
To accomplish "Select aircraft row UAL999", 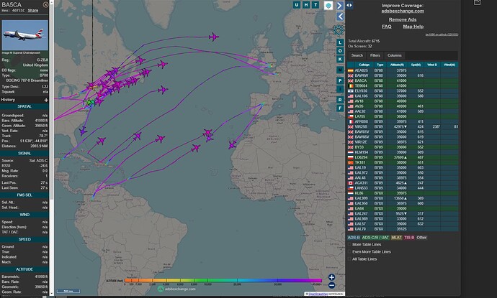I will [403, 198].
